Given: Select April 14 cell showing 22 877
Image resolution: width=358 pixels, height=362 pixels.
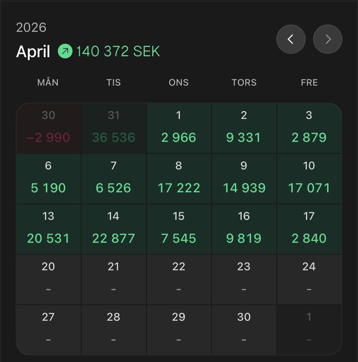Looking at the screenshot, I should [114, 229].
